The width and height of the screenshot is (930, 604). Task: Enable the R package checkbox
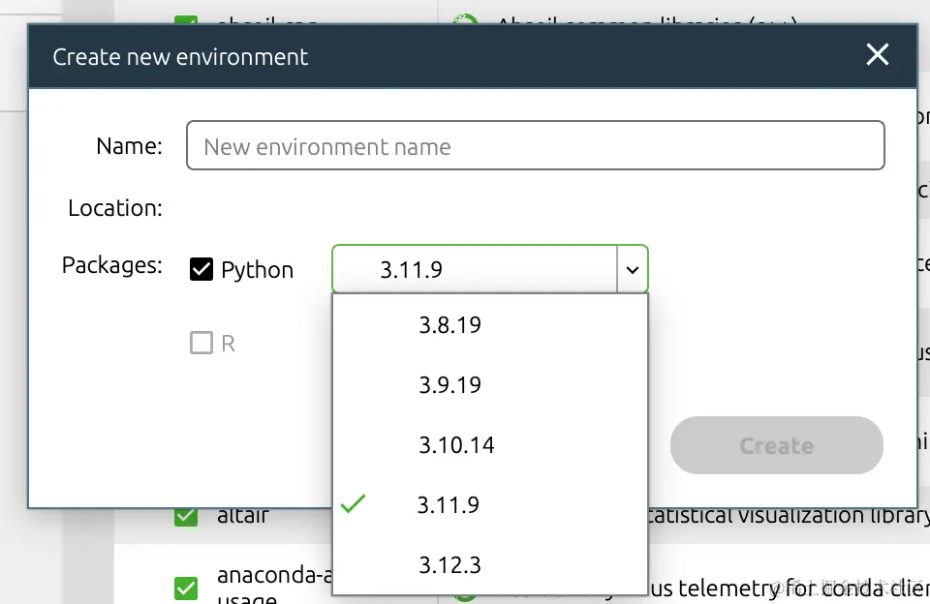[x=201, y=343]
